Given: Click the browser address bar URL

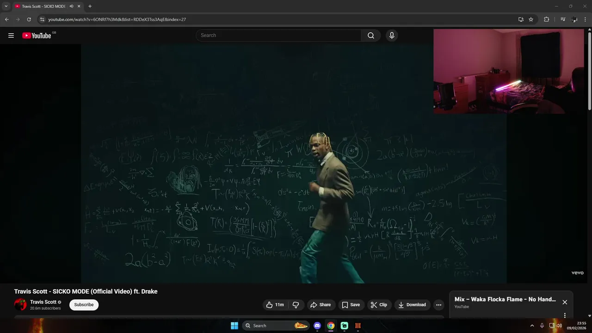Looking at the screenshot, I should 117,19.
